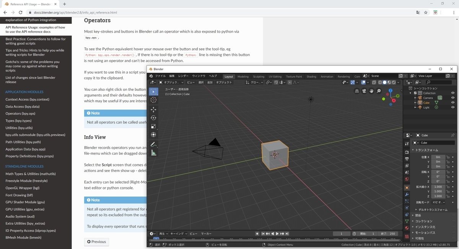
Task: Uncheck the Collection checkbox in outliner
Action: 415,93
